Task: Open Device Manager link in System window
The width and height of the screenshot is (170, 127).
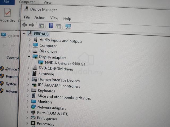Action: [12, 69]
